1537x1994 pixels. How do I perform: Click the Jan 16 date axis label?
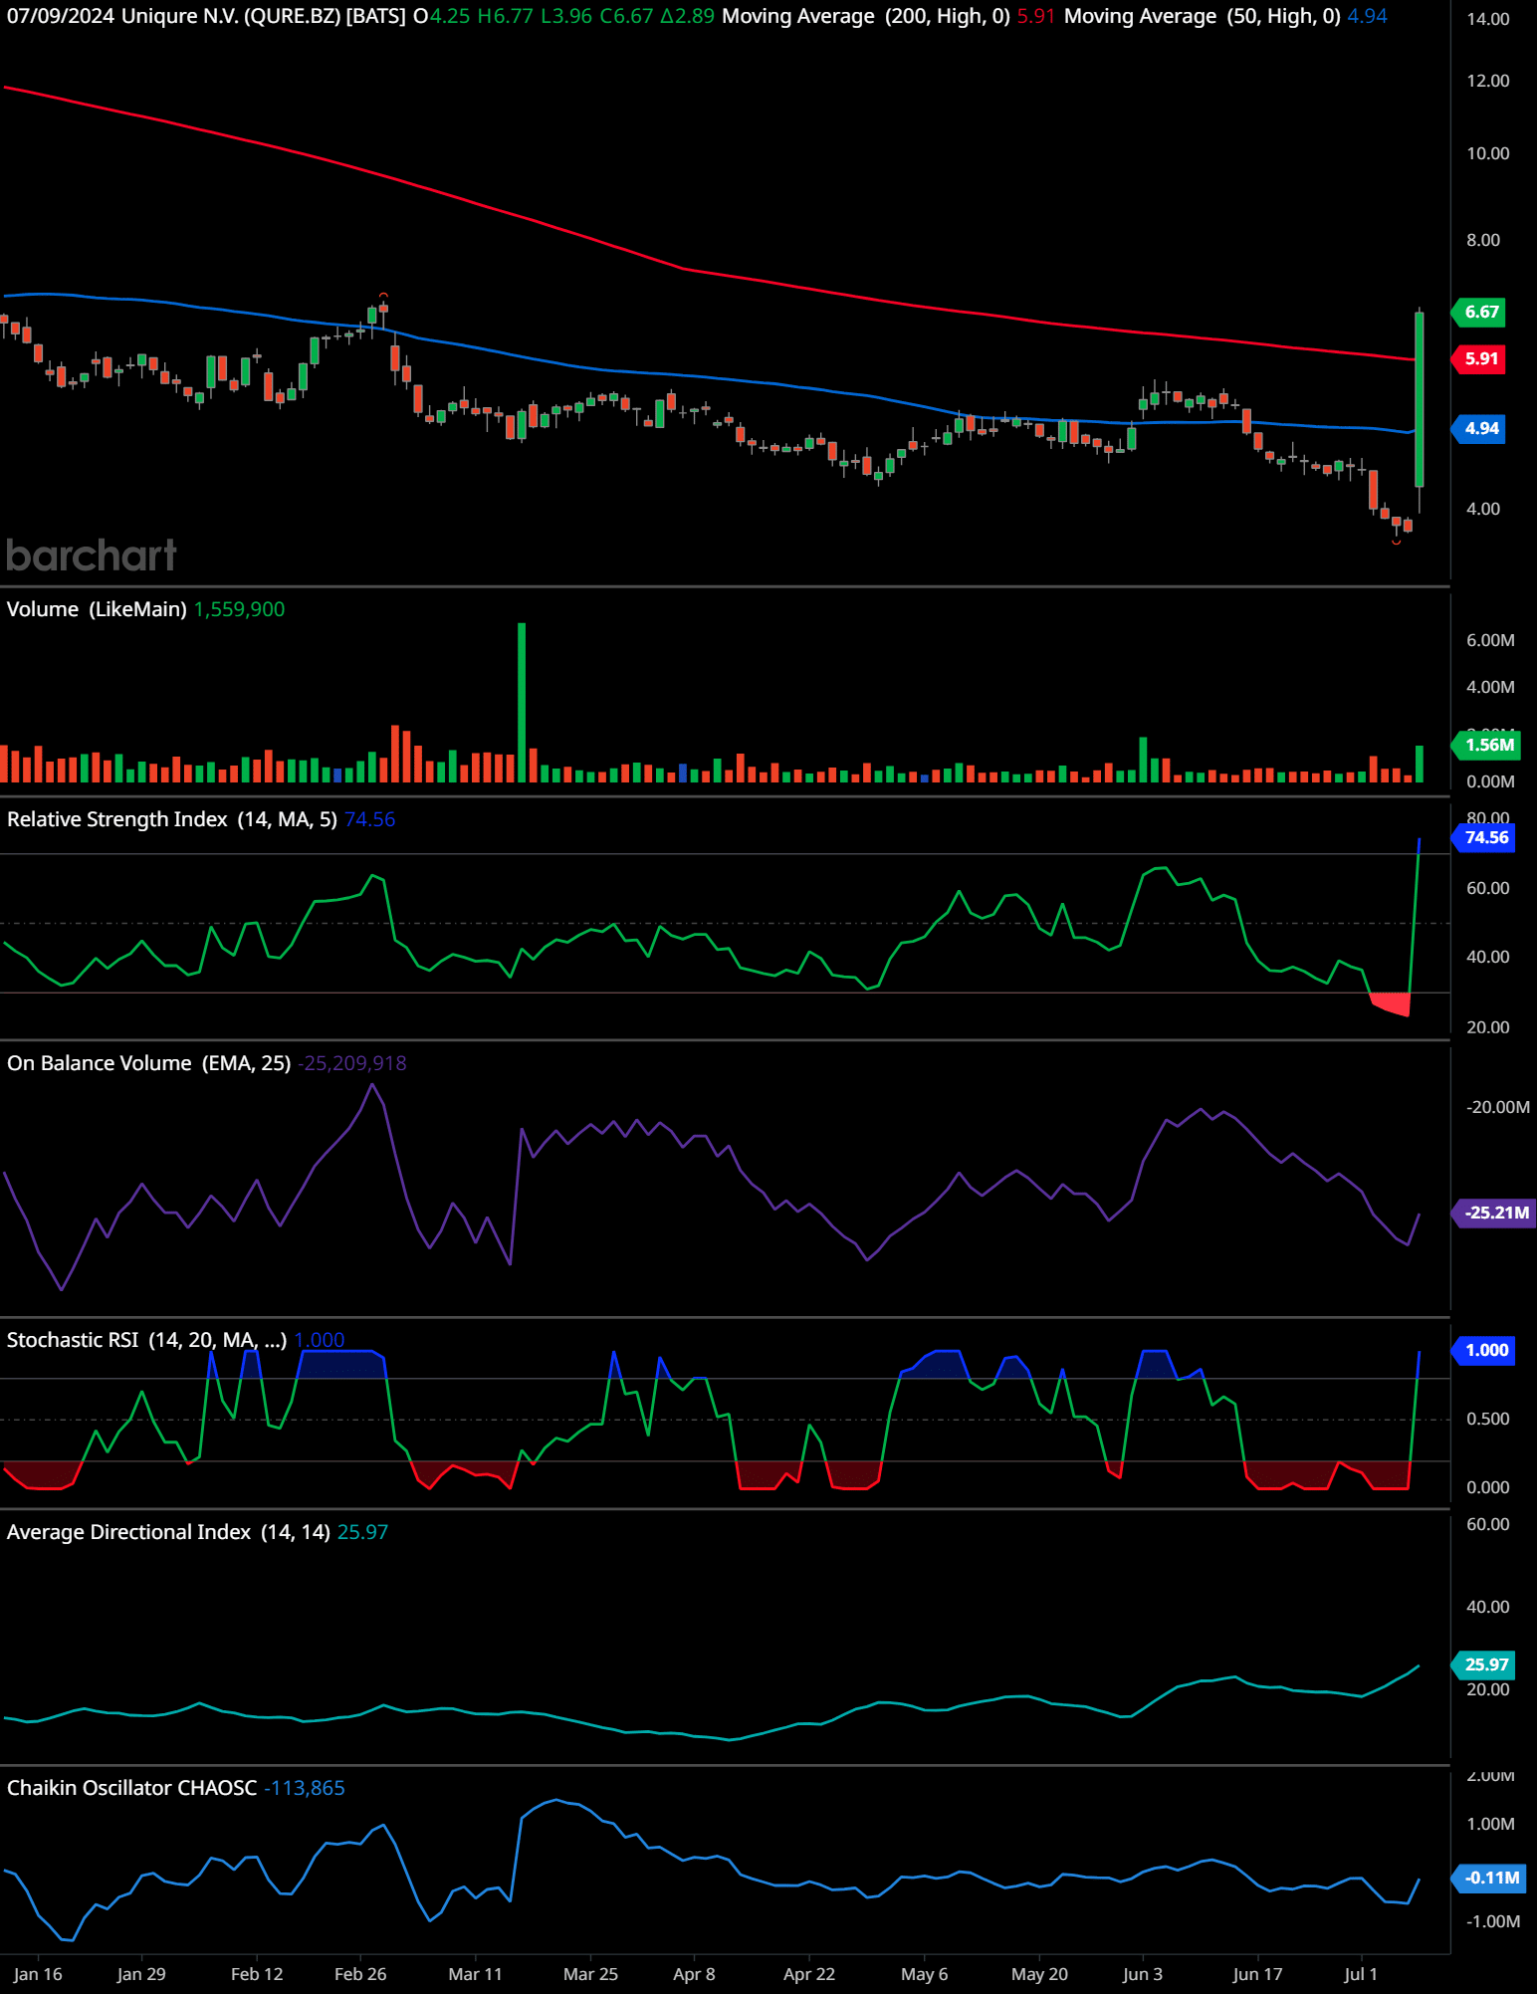point(38,1974)
